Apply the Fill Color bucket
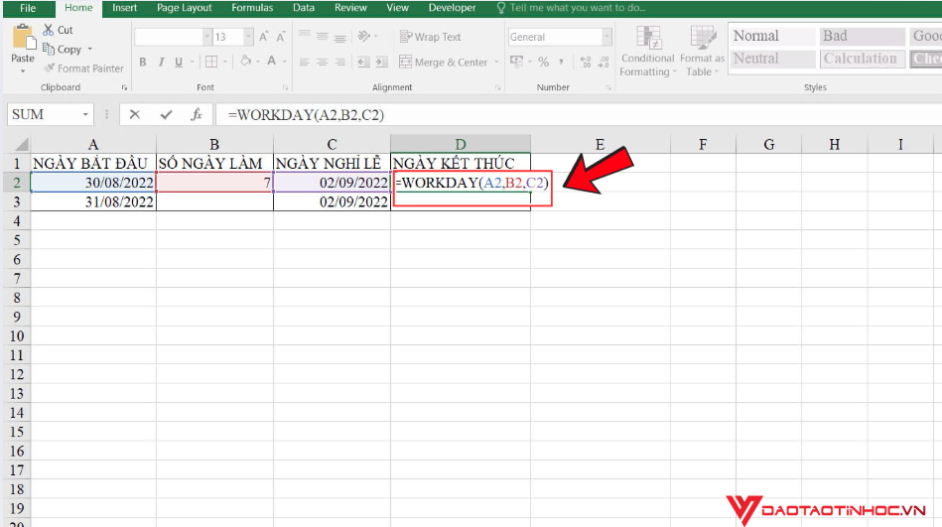This screenshot has width=942, height=527. (246, 61)
